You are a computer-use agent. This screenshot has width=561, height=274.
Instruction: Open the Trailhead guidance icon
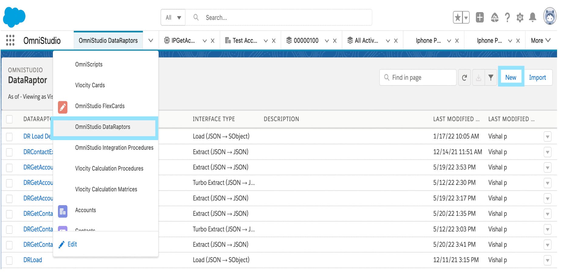point(495,18)
